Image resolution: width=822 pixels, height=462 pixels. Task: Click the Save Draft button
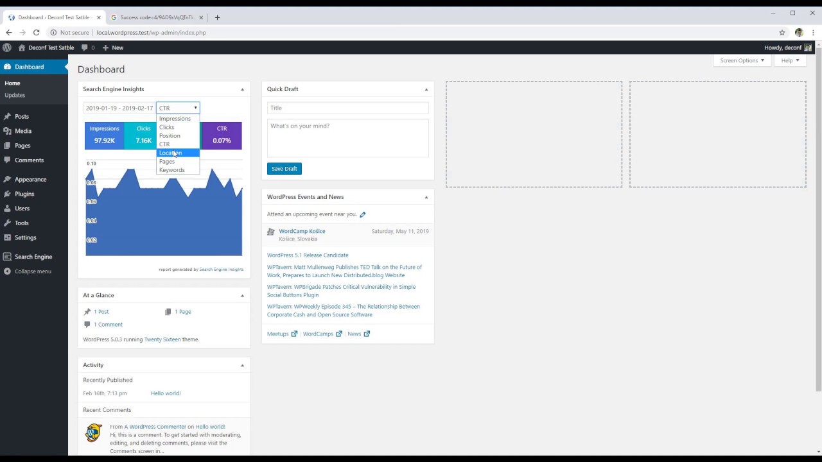(284, 169)
